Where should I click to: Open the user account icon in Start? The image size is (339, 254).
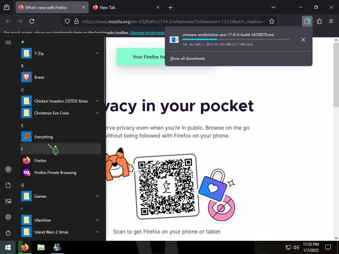pos(8,169)
